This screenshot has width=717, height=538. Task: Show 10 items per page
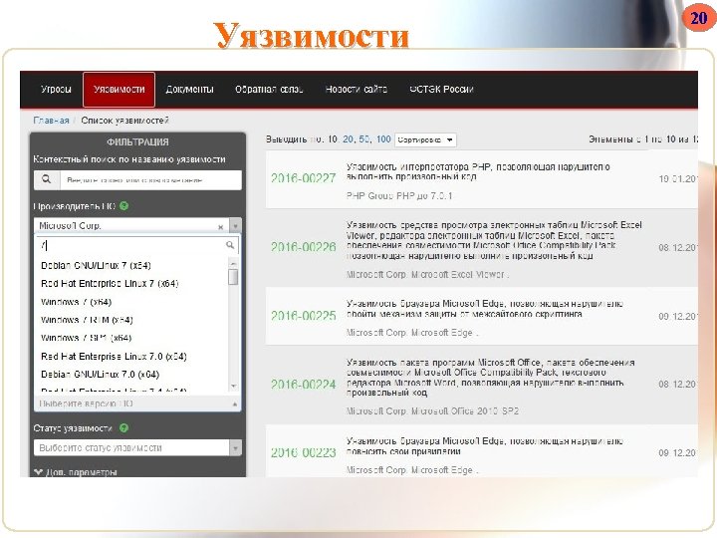(x=333, y=139)
